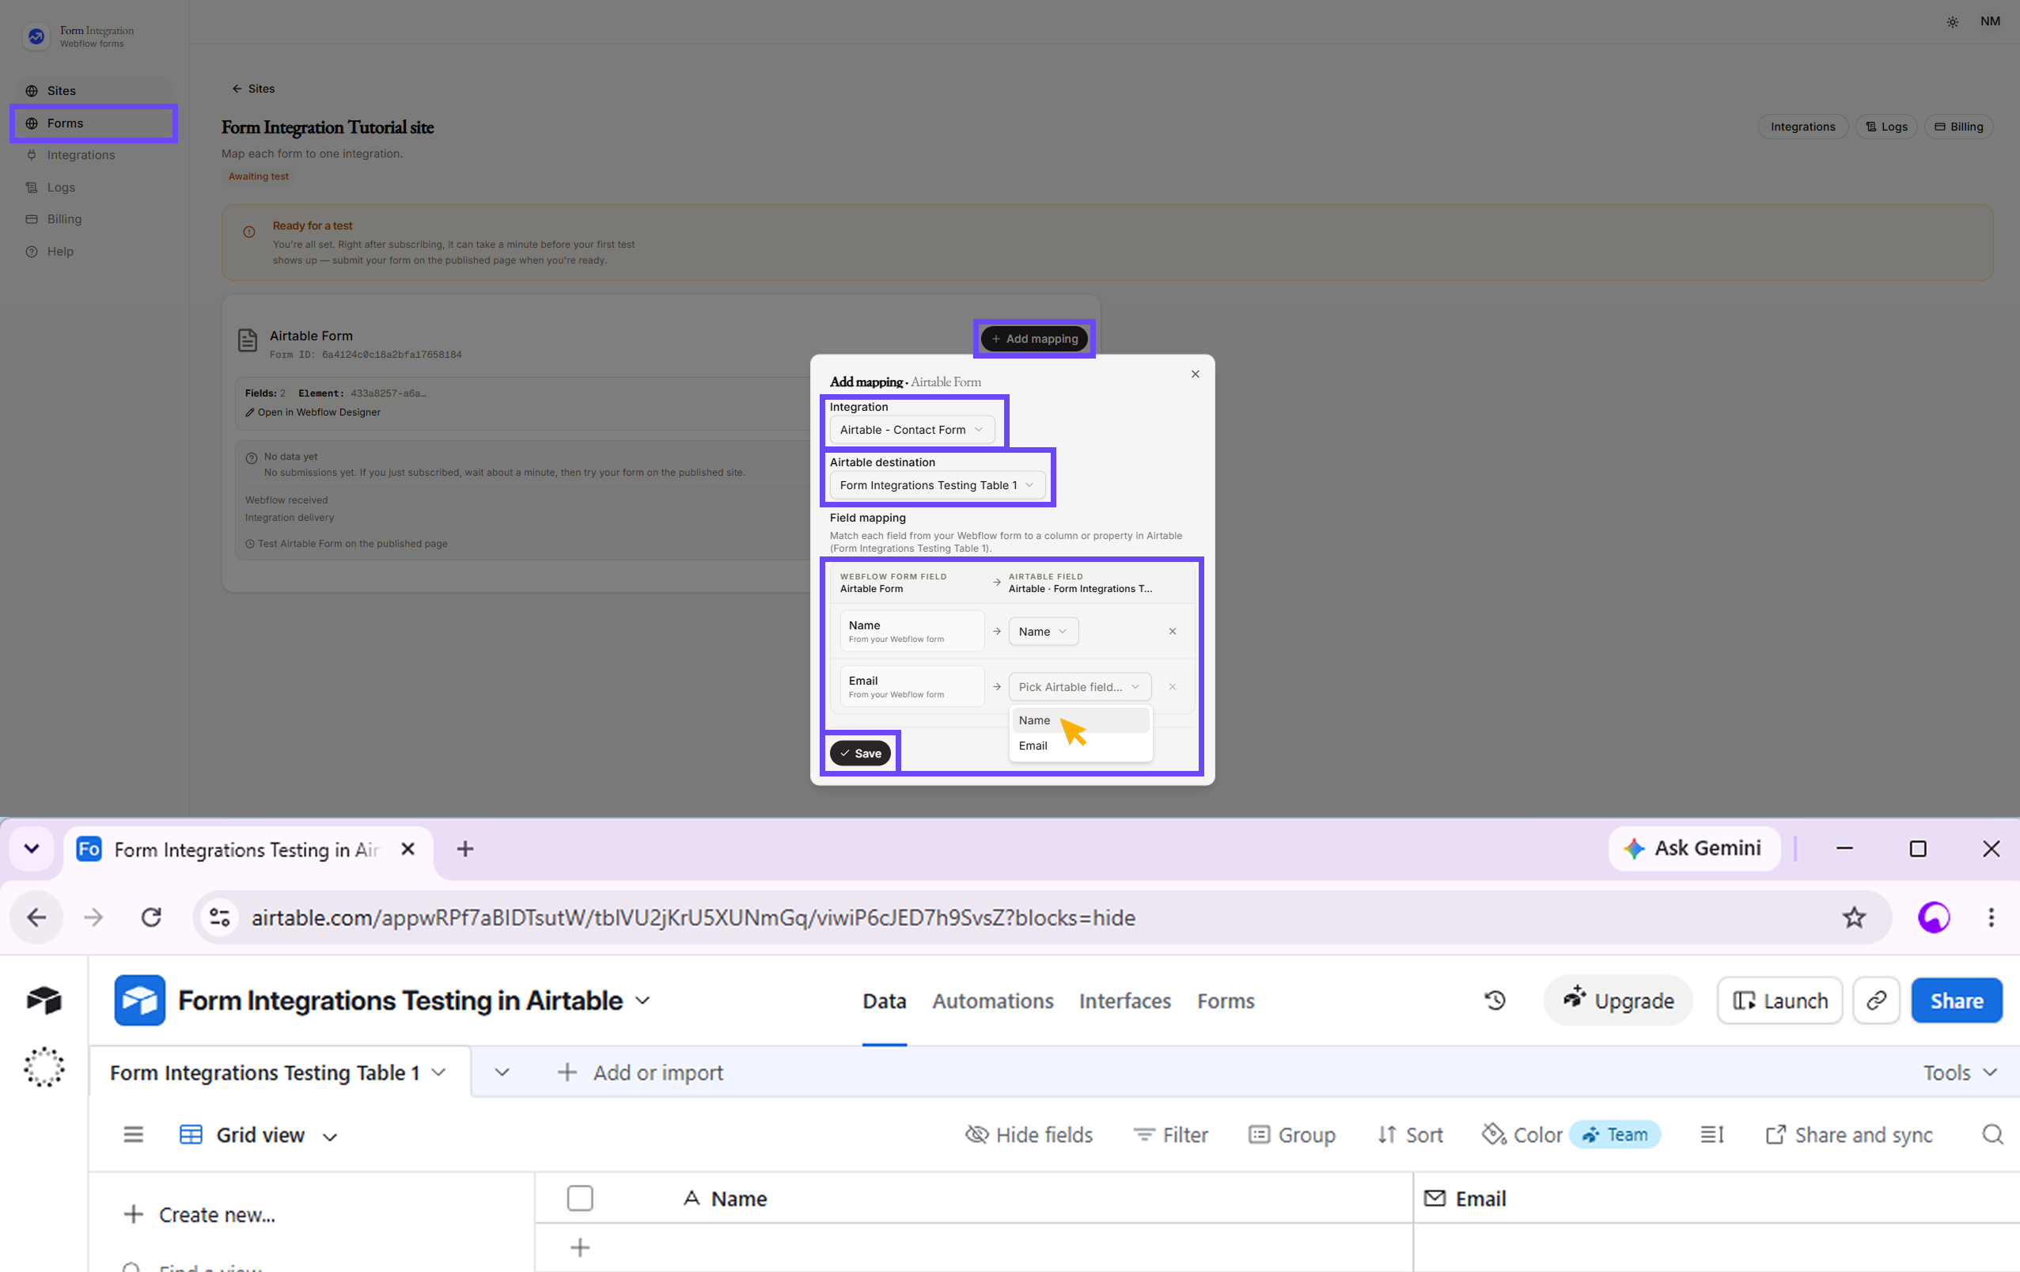Click Group in the toolbar
The height and width of the screenshot is (1272, 2020).
[x=1292, y=1135]
